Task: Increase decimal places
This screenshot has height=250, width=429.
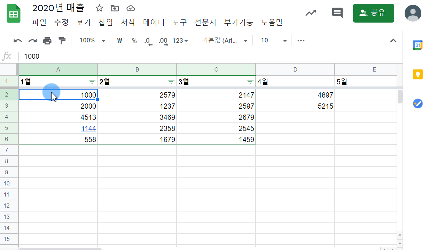Action: (x=163, y=41)
